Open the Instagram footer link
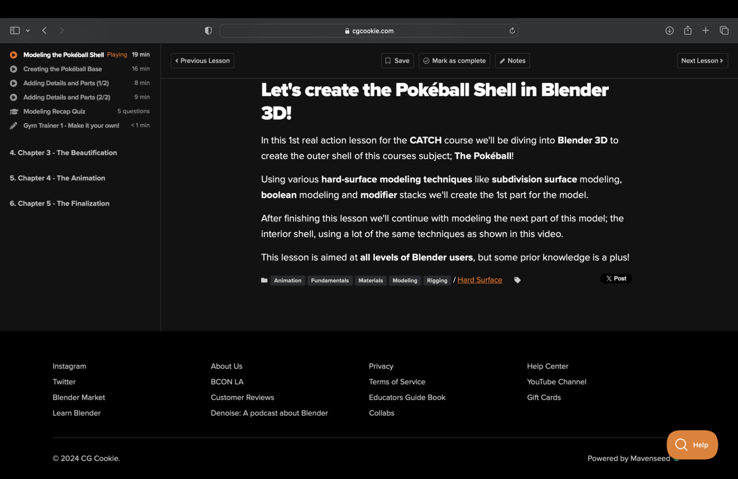This screenshot has height=479, width=738. [69, 366]
